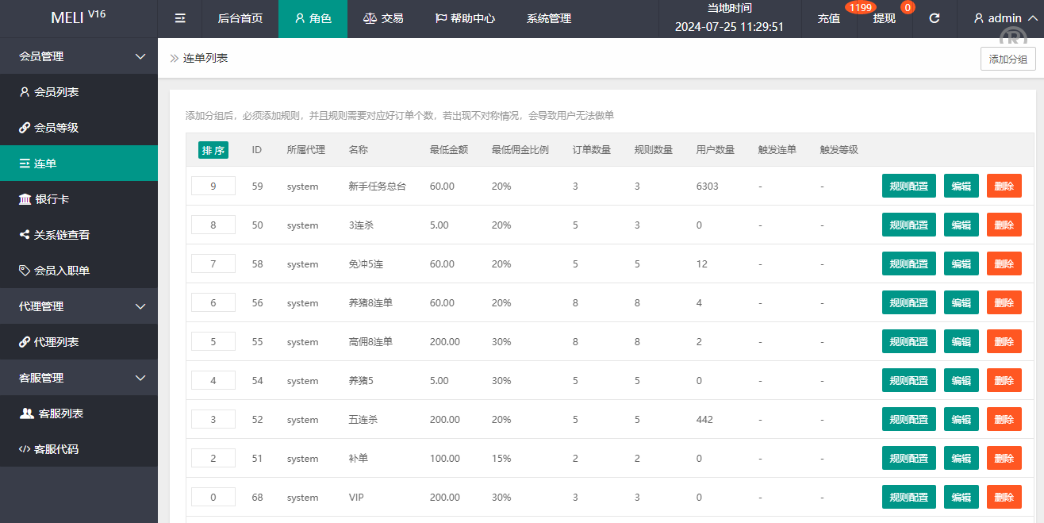Click the refresh icon in top bar
The height and width of the screenshot is (523, 1044).
pyautogui.click(x=935, y=18)
